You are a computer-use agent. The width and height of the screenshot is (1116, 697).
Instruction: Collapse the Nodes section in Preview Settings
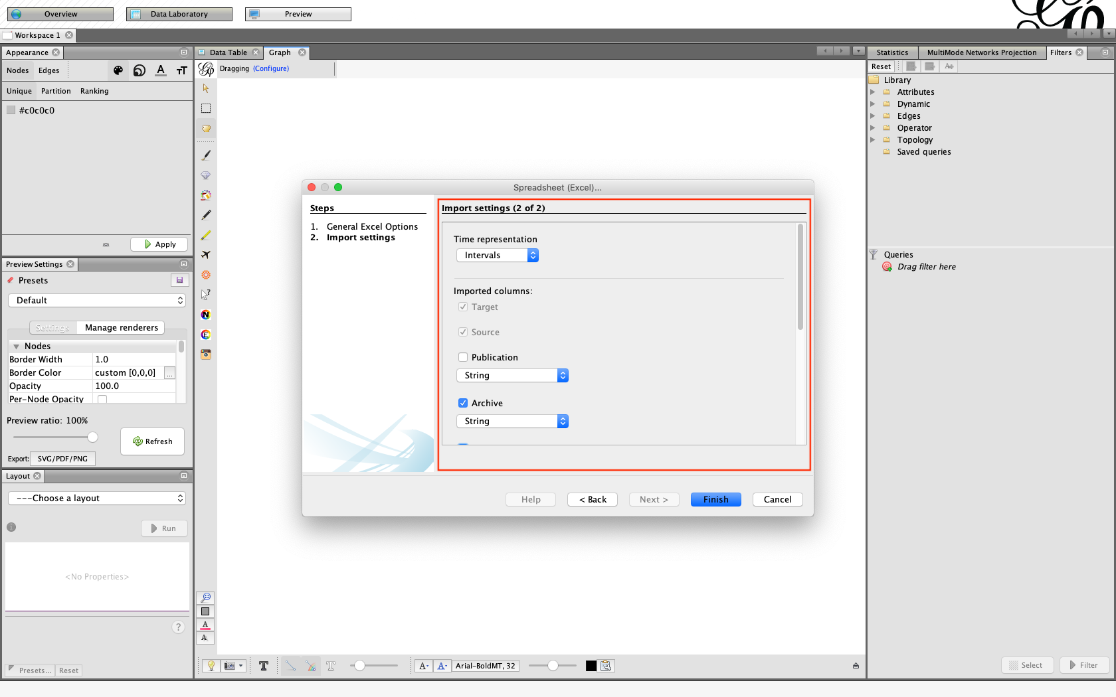16,347
